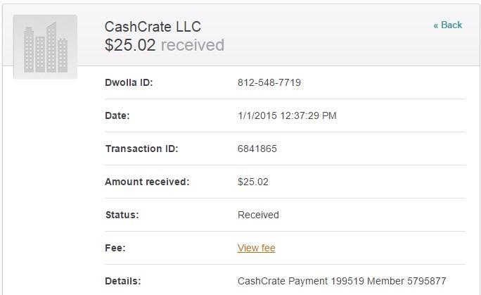Select the 'Received' status value
Viewport: 481px width, 295px height.
click(x=258, y=215)
